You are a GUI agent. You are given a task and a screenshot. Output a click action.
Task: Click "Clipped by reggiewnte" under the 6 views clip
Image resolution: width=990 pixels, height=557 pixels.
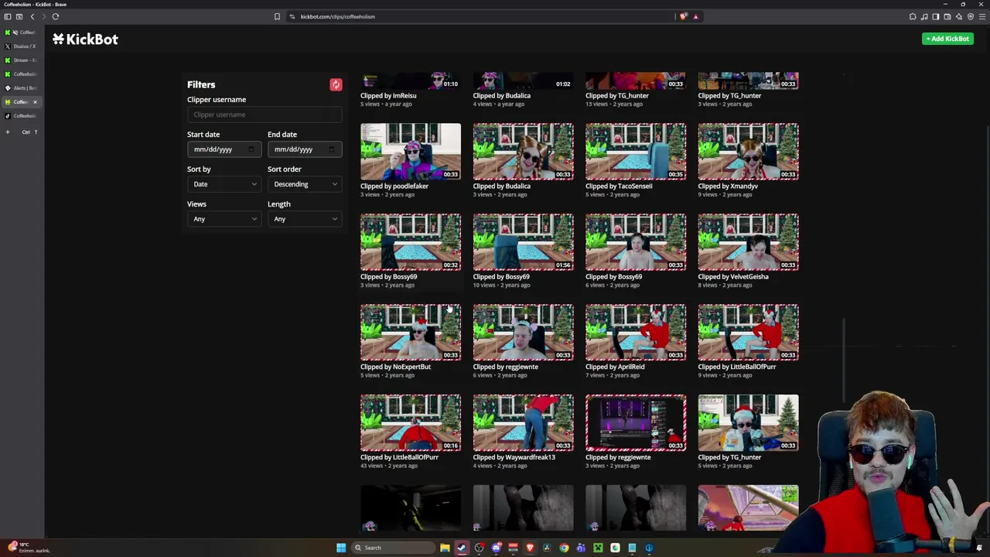[x=506, y=367]
